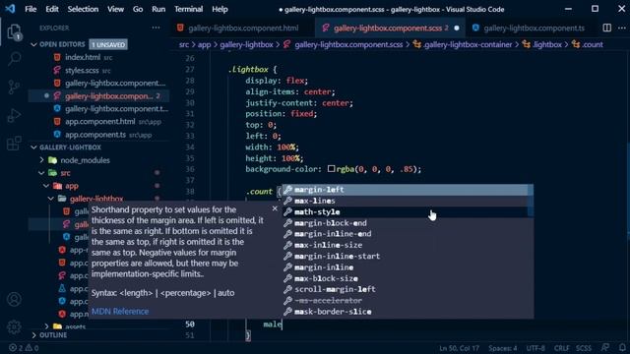Switch to gallery-lightbox.component.html tab
Viewport: 630px width, 354px height.
click(242, 29)
